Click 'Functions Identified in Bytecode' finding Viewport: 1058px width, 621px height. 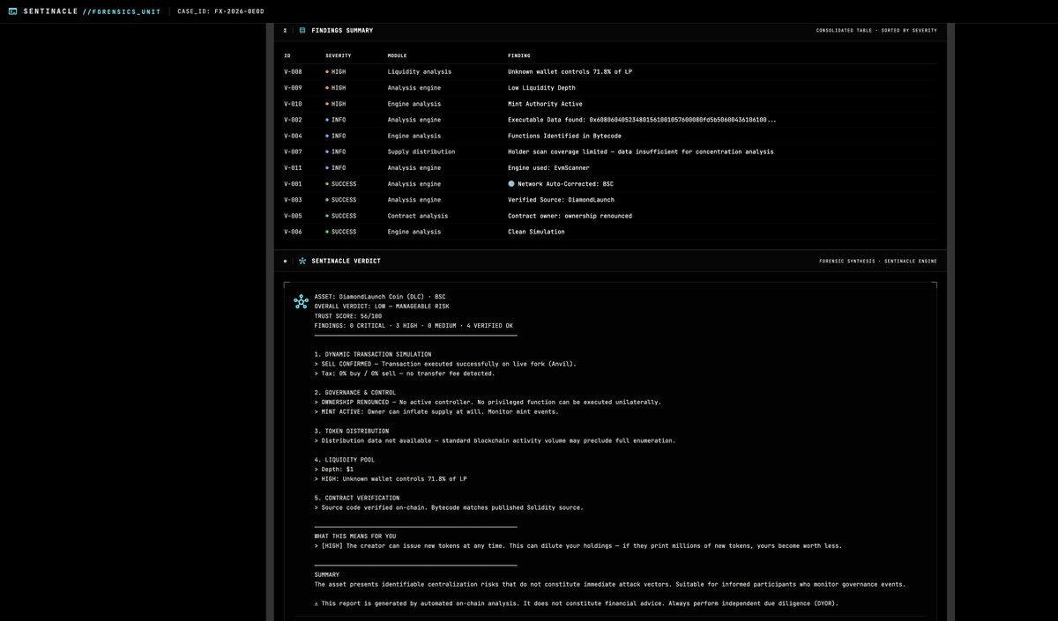click(564, 136)
